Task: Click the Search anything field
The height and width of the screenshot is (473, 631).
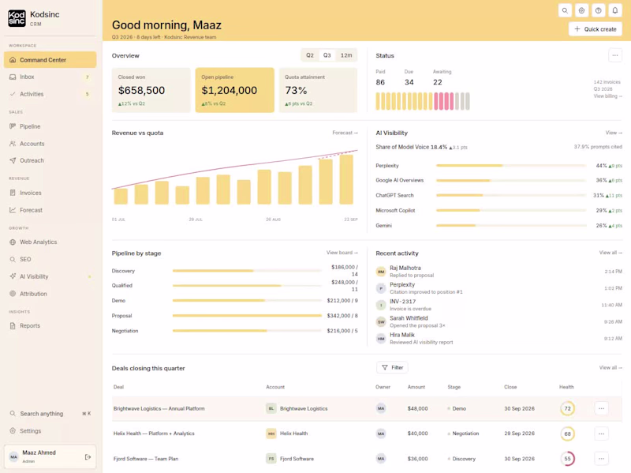Action: 50,414
